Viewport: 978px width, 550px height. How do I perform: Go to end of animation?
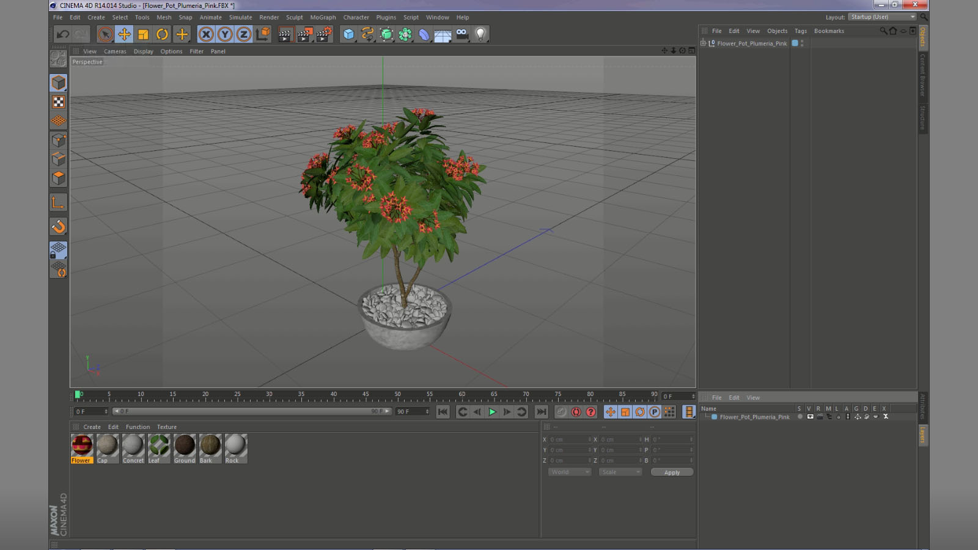coord(541,412)
